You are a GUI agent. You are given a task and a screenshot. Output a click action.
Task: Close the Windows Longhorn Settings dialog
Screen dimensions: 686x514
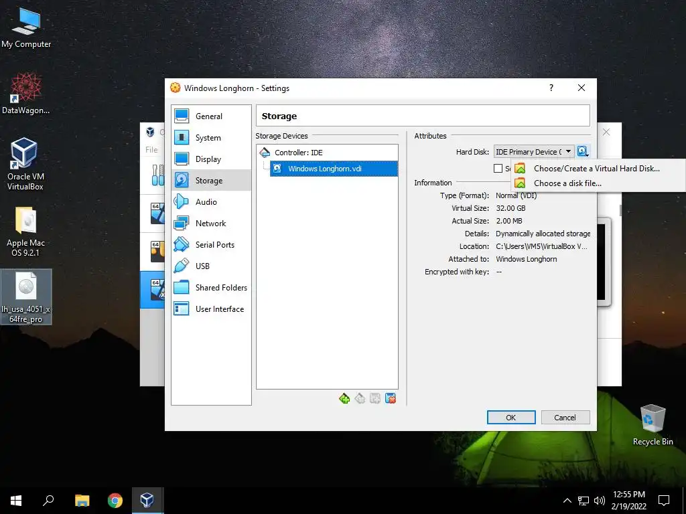pyautogui.click(x=581, y=88)
